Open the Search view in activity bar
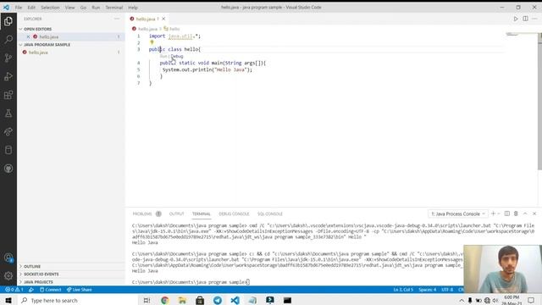This screenshot has width=542, height=305. (x=8, y=40)
